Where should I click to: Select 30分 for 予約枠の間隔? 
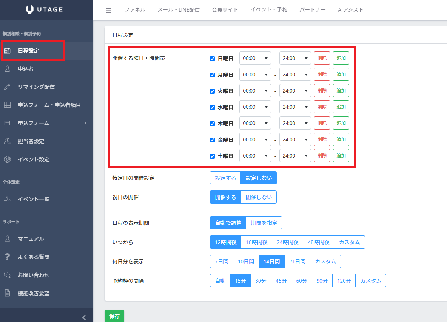click(x=260, y=281)
